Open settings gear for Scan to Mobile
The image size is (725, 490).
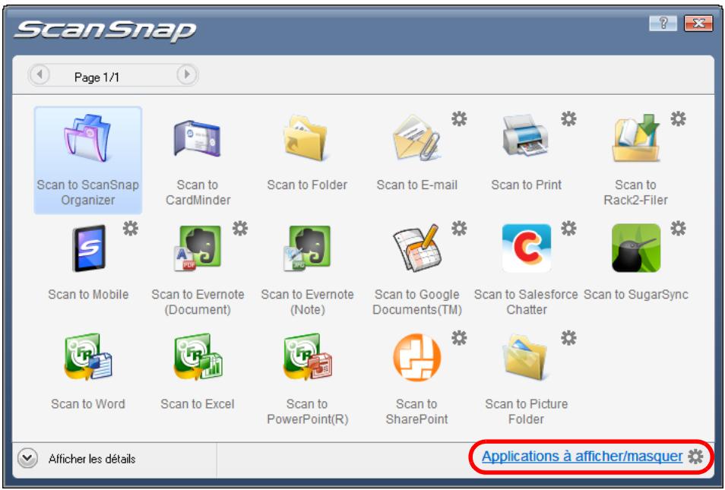[x=131, y=229]
